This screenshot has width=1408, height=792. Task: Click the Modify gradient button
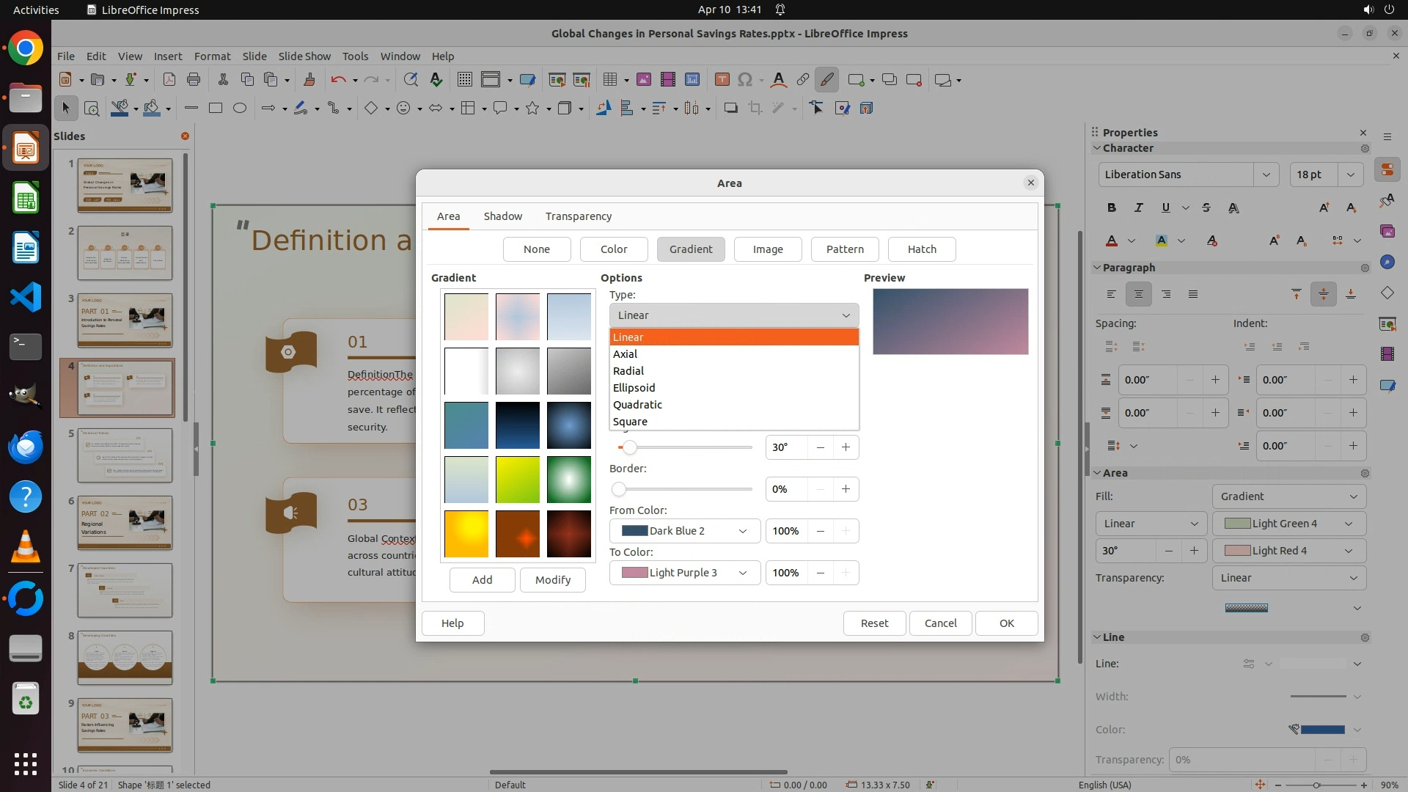(x=552, y=580)
